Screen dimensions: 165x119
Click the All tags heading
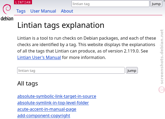[27, 84]
